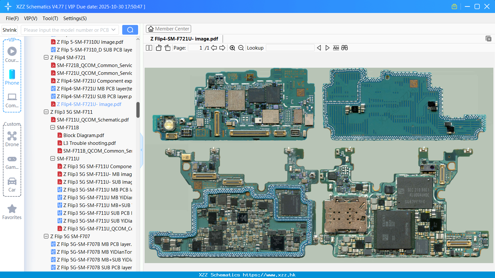495x278 pixels.
Task: Click the blue search button
Action: pyautogui.click(x=130, y=30)
